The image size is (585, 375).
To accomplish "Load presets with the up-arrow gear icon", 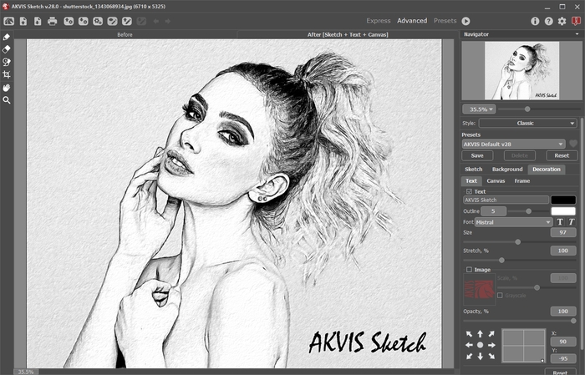I will coord(69,21).
